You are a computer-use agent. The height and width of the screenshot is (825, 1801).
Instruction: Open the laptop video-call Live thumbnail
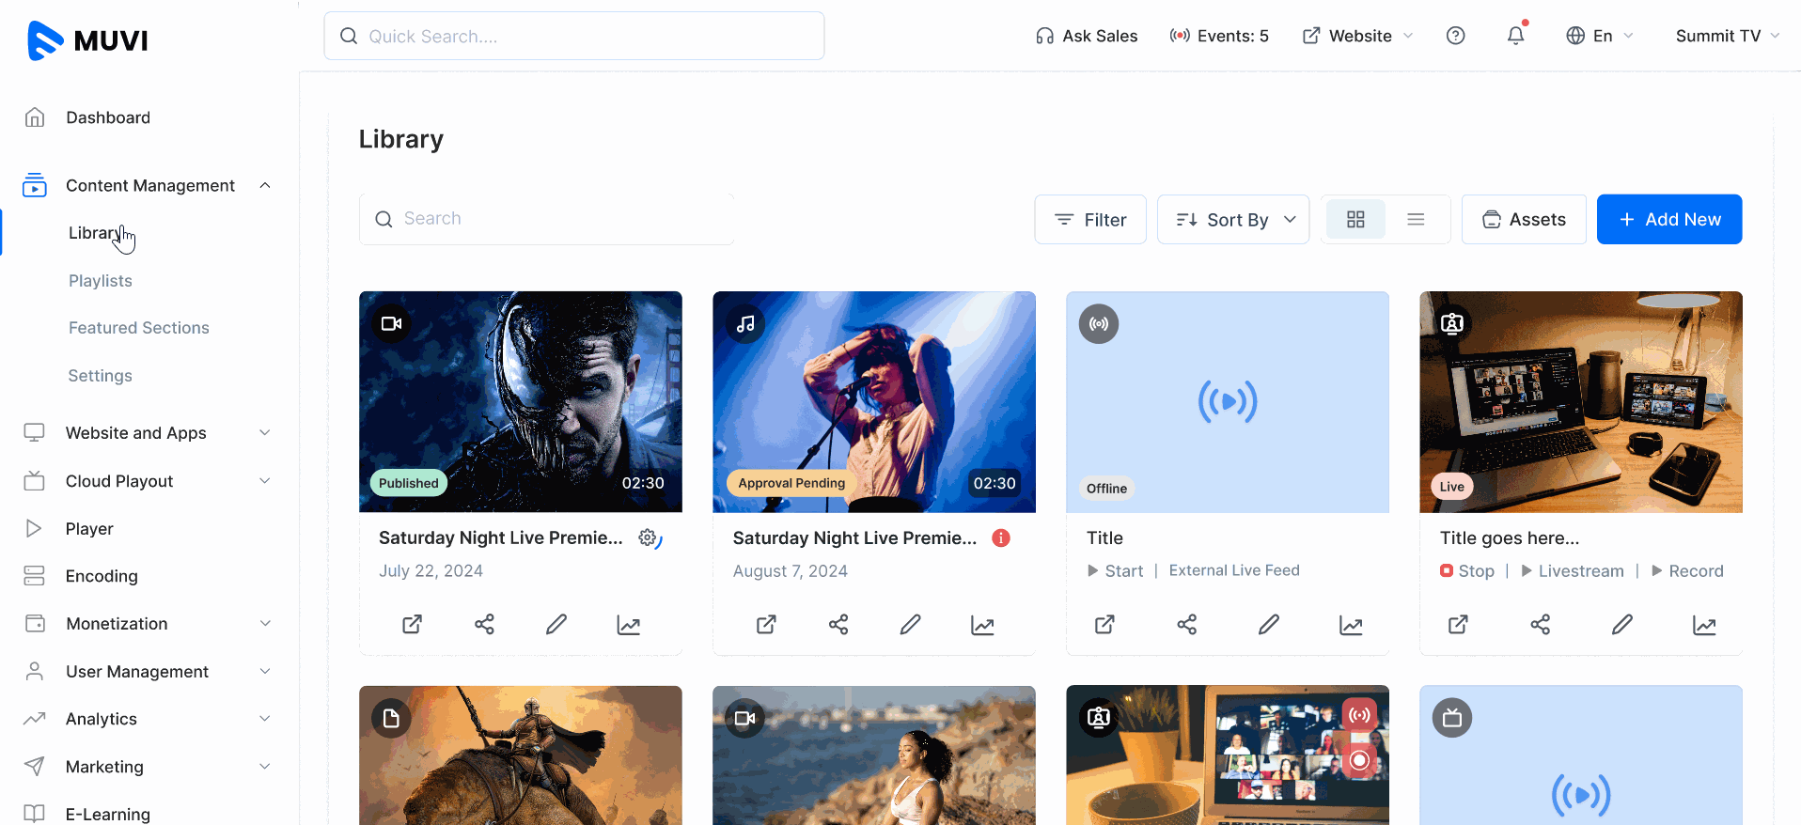1581,402
